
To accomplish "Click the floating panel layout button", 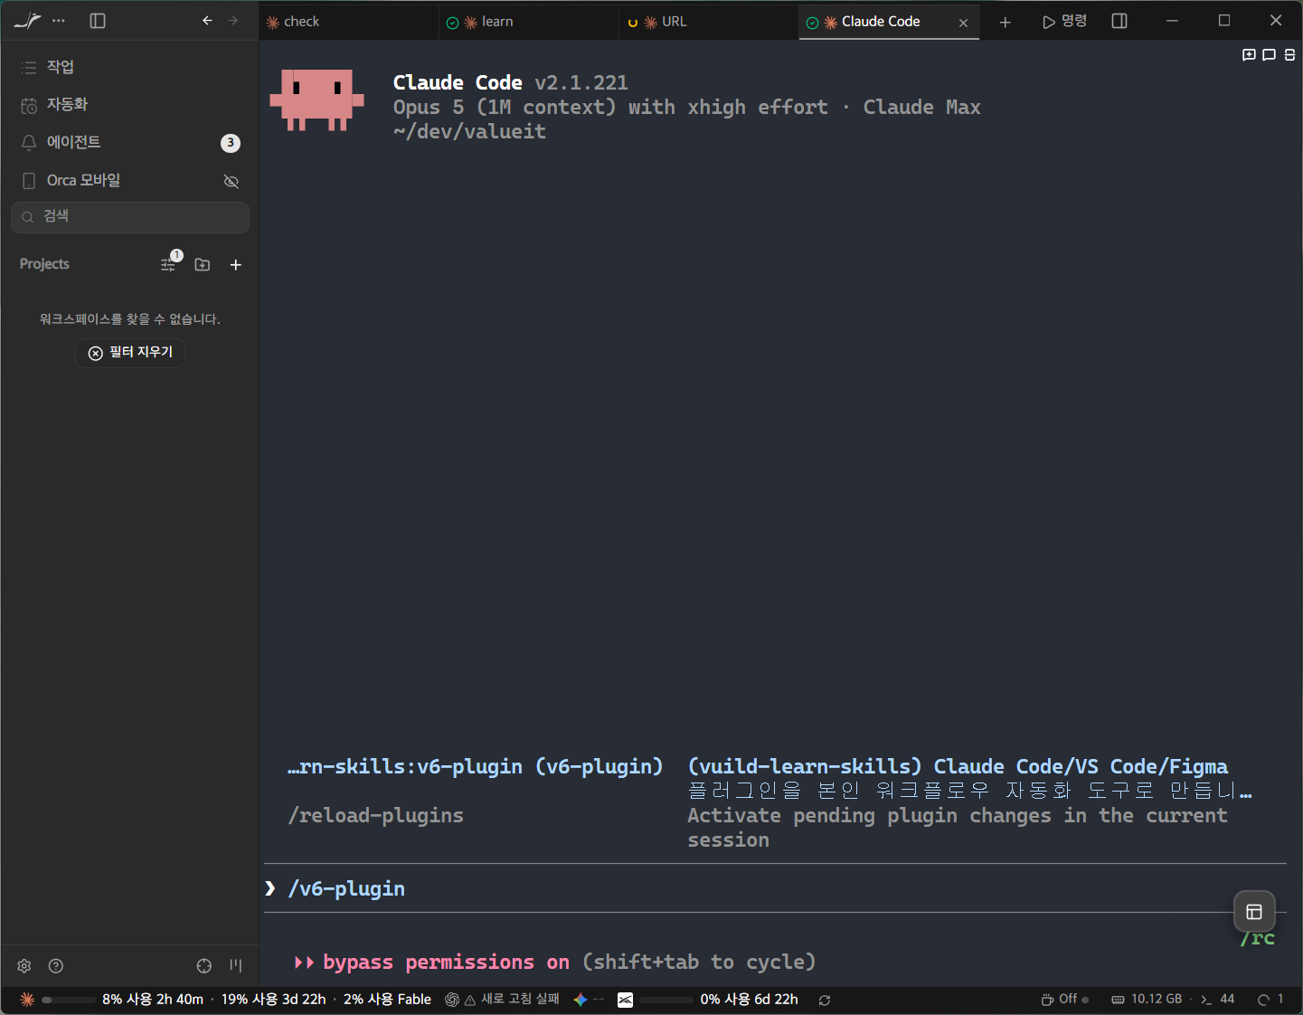I will [1254, 911].
